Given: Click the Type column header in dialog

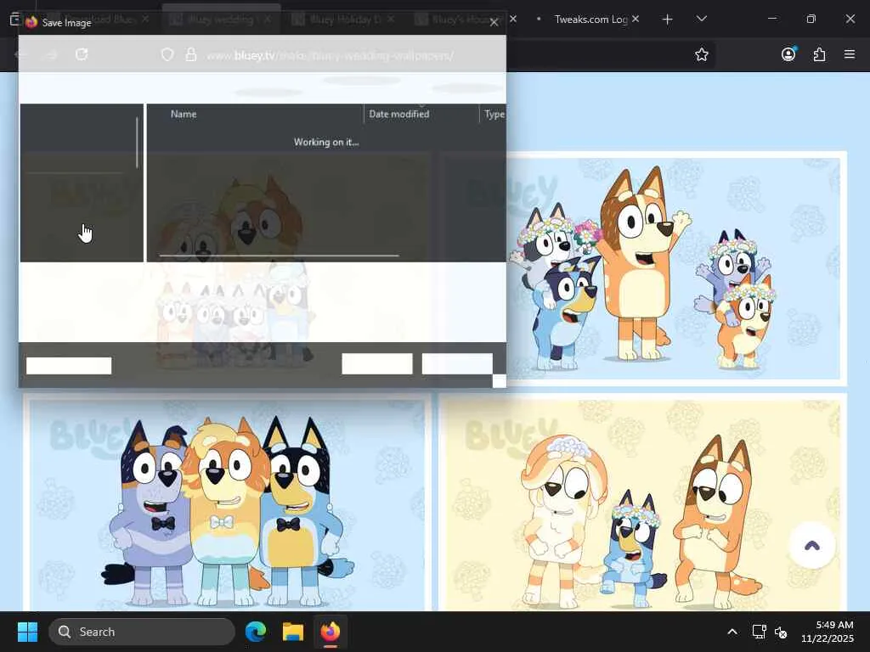Looking at the screenshot, I should (x=494, y=114).
